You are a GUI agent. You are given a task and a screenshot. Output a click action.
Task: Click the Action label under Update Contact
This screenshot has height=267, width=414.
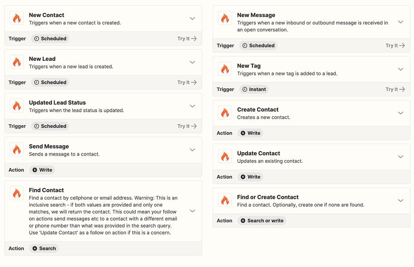coord(224,177)
